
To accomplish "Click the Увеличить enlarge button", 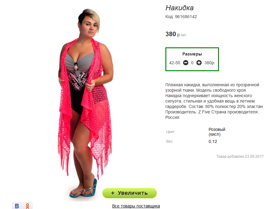I will 129,193.
